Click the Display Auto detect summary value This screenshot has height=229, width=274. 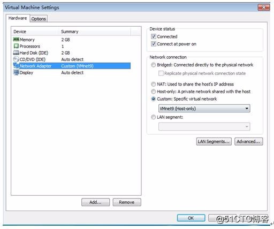[72, 73]
